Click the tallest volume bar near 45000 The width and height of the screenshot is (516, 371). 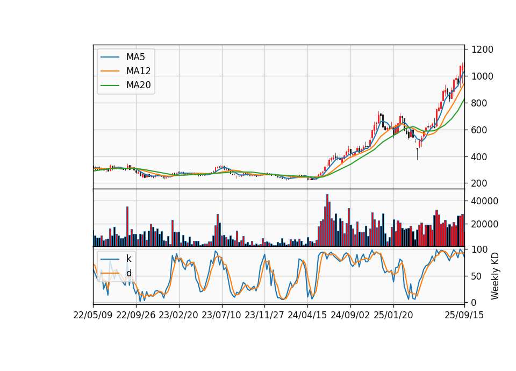click(x=327, y=220)
